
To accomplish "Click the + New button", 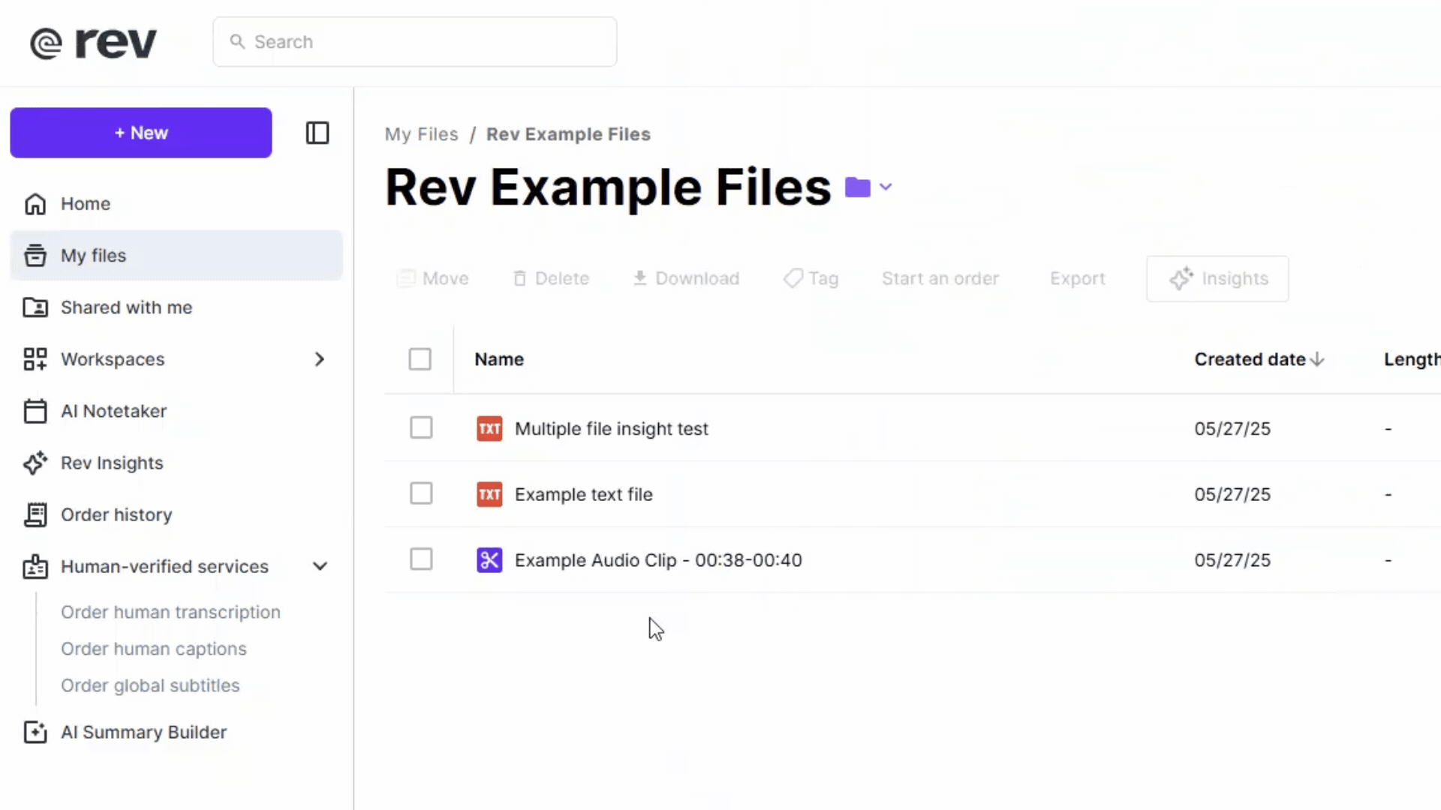I will (x=141, y=133).
